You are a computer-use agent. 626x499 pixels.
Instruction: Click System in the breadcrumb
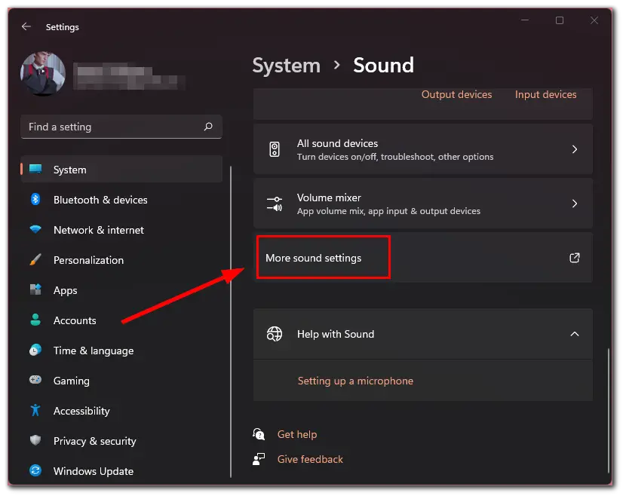coord(287,66)
